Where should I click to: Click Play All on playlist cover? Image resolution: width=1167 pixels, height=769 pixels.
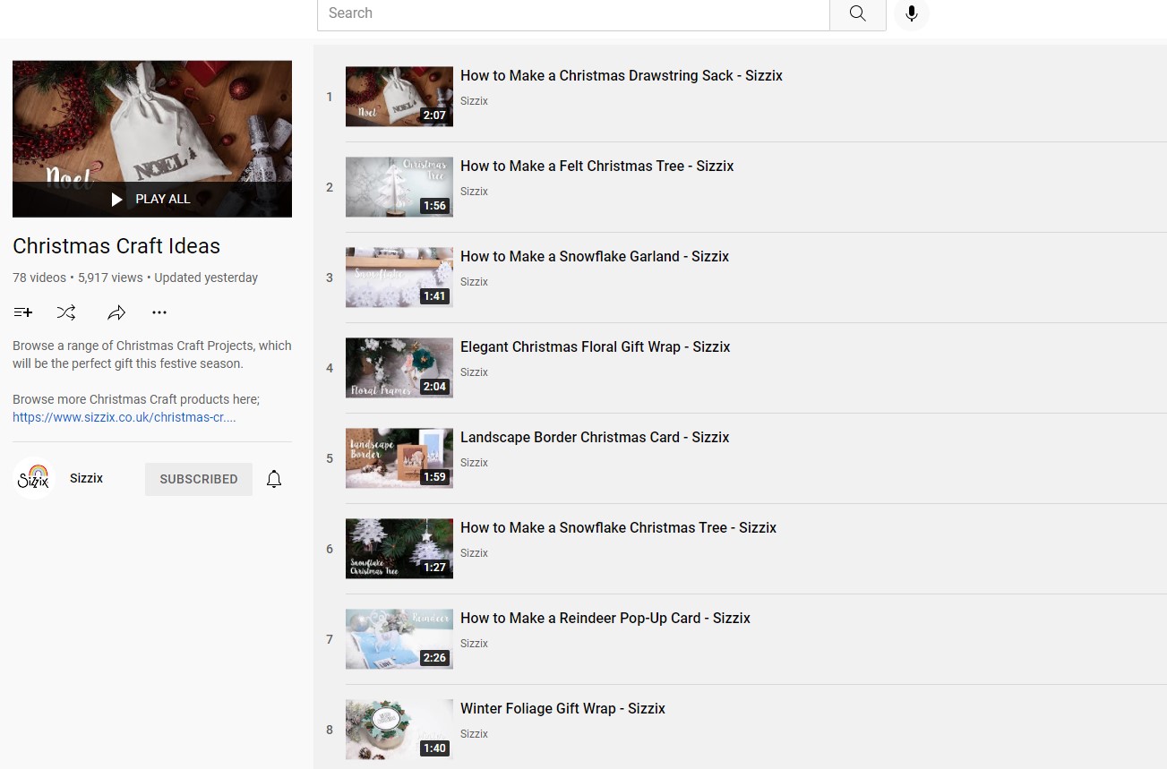pyautogui.click(x=151, y=199)
